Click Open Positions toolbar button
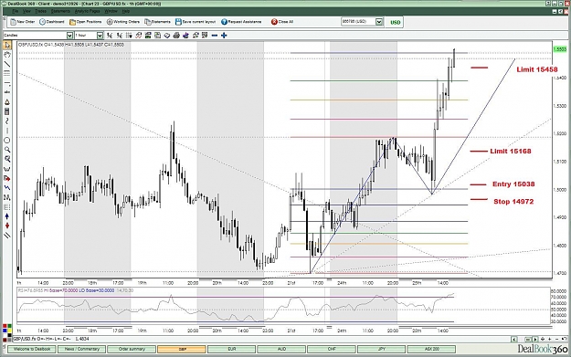This screenshot has height=357, width=571. (86, 22)
